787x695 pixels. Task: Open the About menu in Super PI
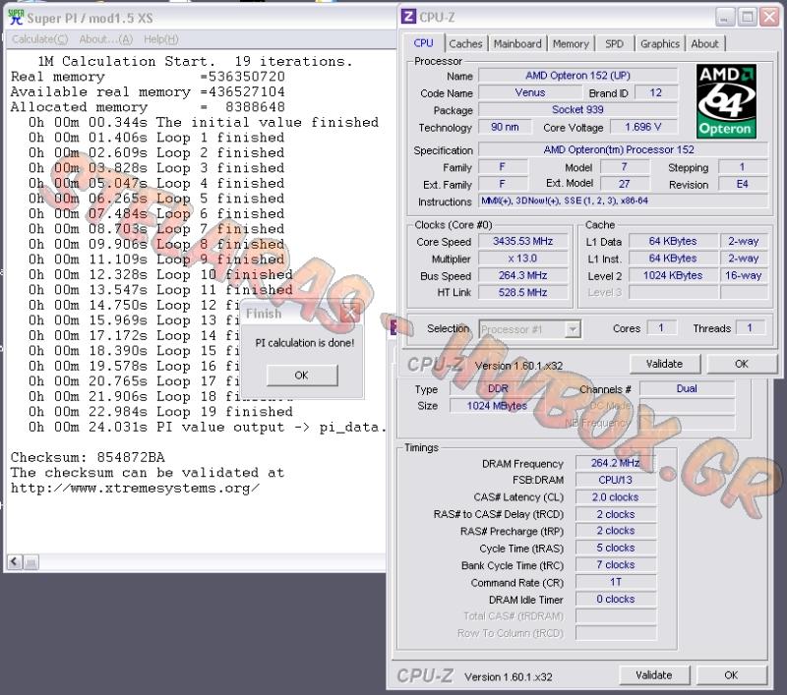point(106,39)
